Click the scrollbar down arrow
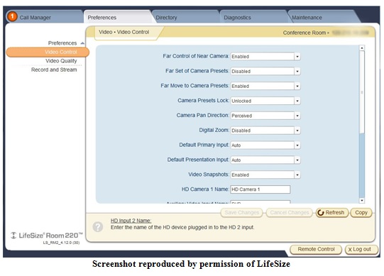 click(x=362, y=201)
